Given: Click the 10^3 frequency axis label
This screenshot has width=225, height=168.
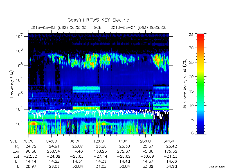Looking at the screenshot, I should [19, 94].
